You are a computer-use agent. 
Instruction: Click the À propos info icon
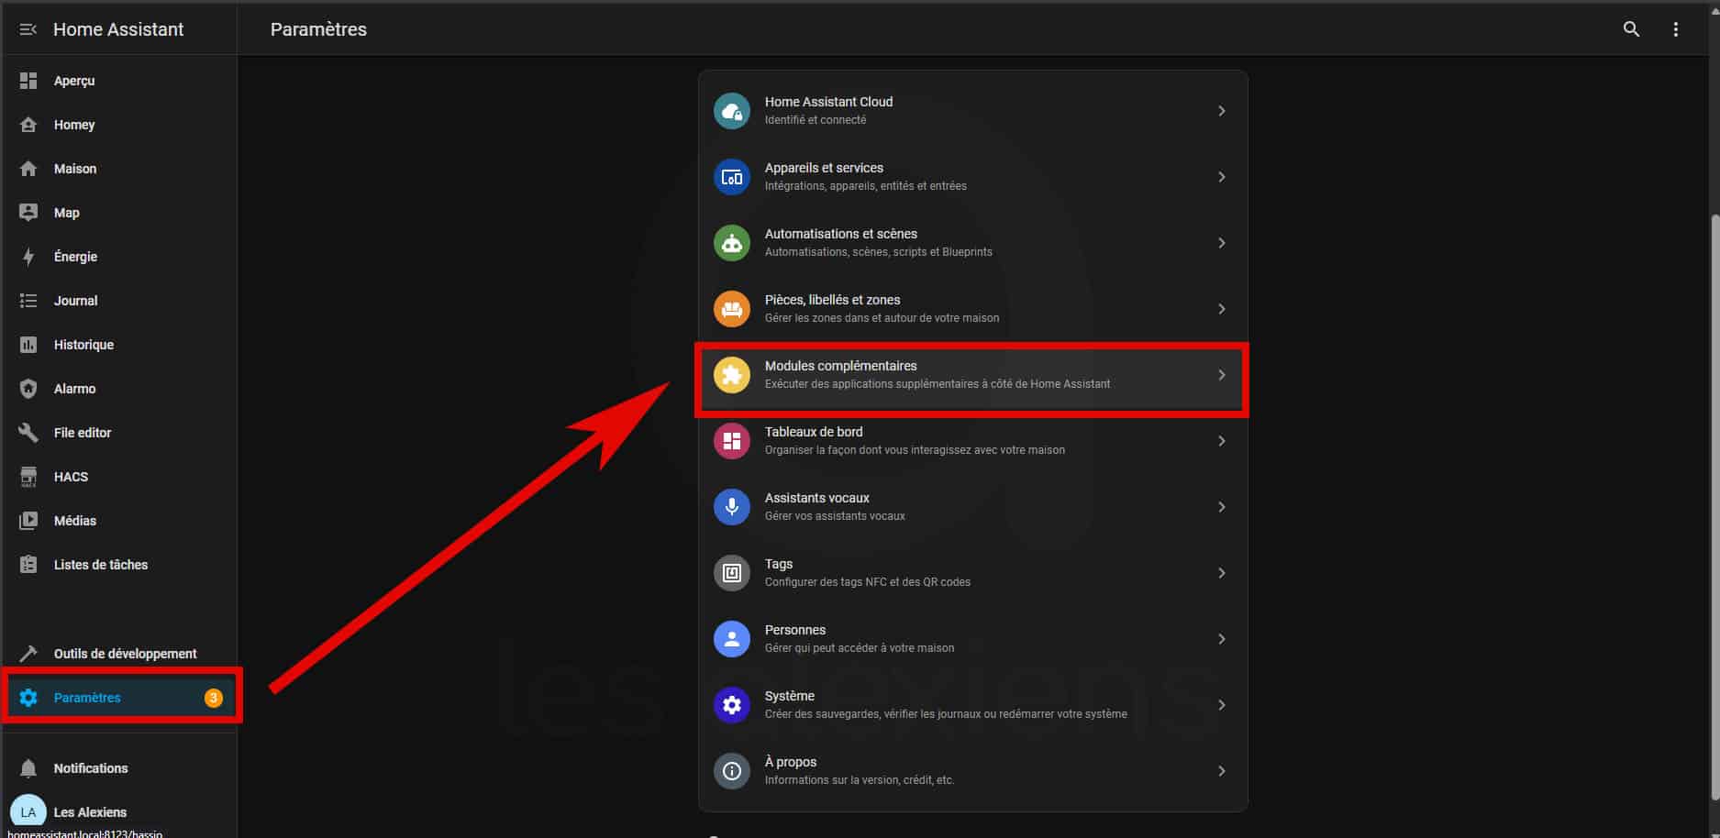pyautogui.click(x=732, y=771)
